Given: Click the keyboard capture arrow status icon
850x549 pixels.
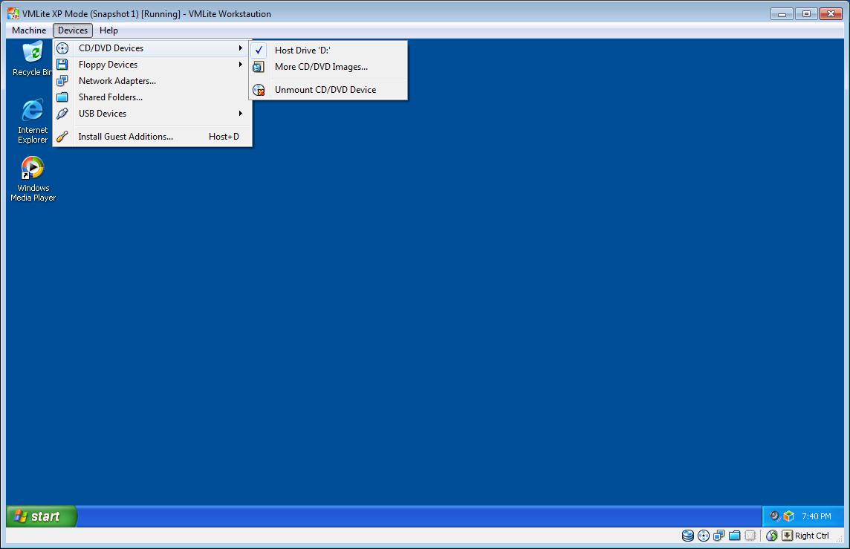Looking at the screenshot, I should pyautogui.click(x=787, y=536).
